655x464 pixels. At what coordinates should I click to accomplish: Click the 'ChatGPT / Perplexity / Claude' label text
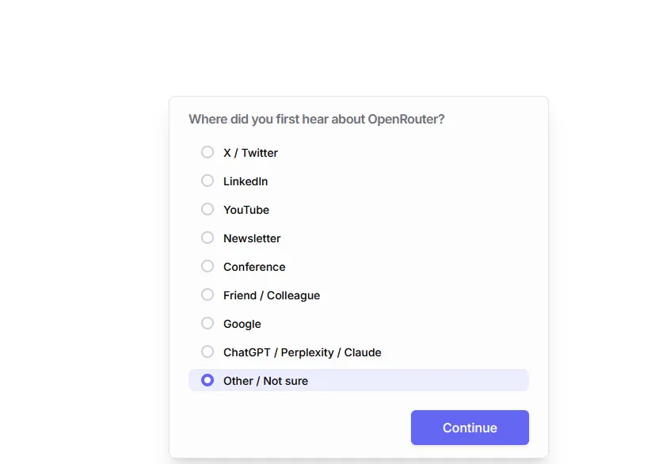(x=303, y=352)
